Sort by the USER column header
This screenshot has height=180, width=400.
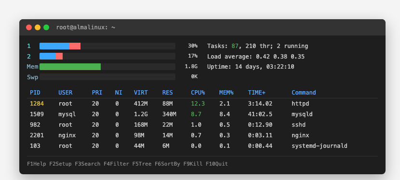coord(66,93)
